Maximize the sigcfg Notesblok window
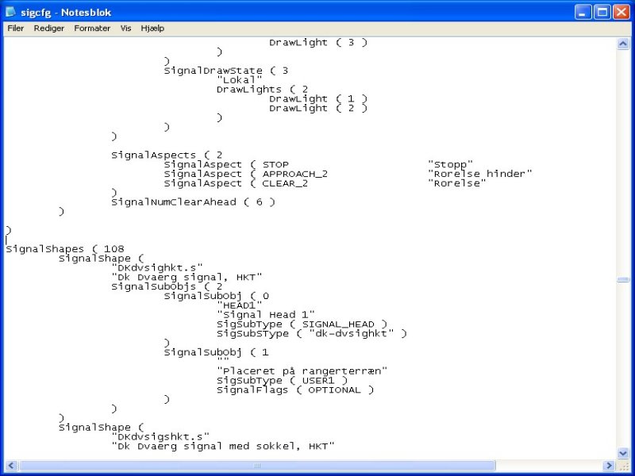 (x=602, y=12)
